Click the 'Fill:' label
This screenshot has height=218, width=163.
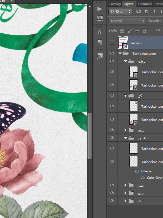158,30
